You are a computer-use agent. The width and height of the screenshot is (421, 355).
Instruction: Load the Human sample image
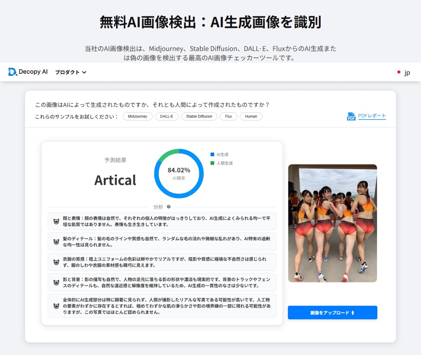tap(251, 116)
